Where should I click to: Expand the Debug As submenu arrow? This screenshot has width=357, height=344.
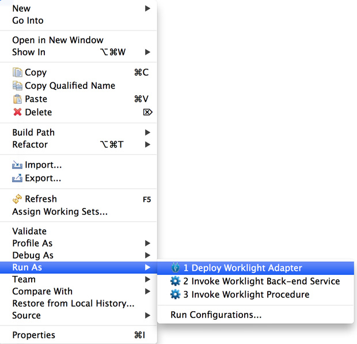pos(147,255)
